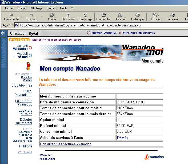Click the red arrow next to Accueil Wanadoo
188x164 pixels.
click(x=30, y=48)
